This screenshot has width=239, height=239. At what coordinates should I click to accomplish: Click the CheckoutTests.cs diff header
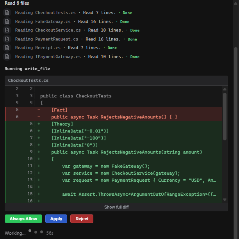pos(116,80)
